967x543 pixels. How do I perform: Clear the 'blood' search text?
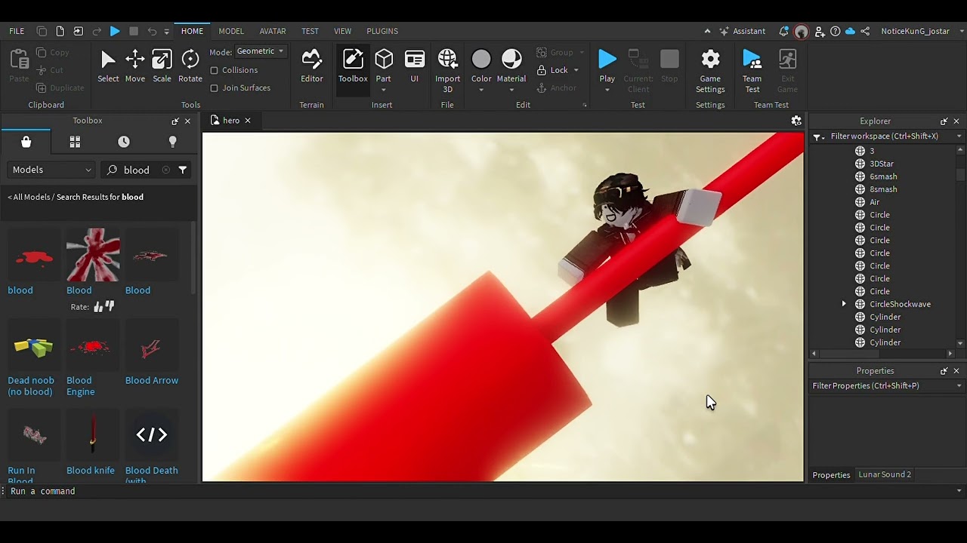point(166,170)
